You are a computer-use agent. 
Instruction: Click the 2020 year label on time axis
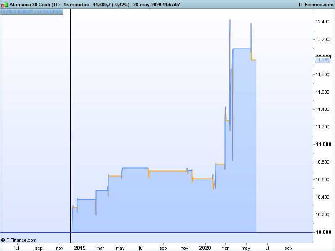coord(205,248)
